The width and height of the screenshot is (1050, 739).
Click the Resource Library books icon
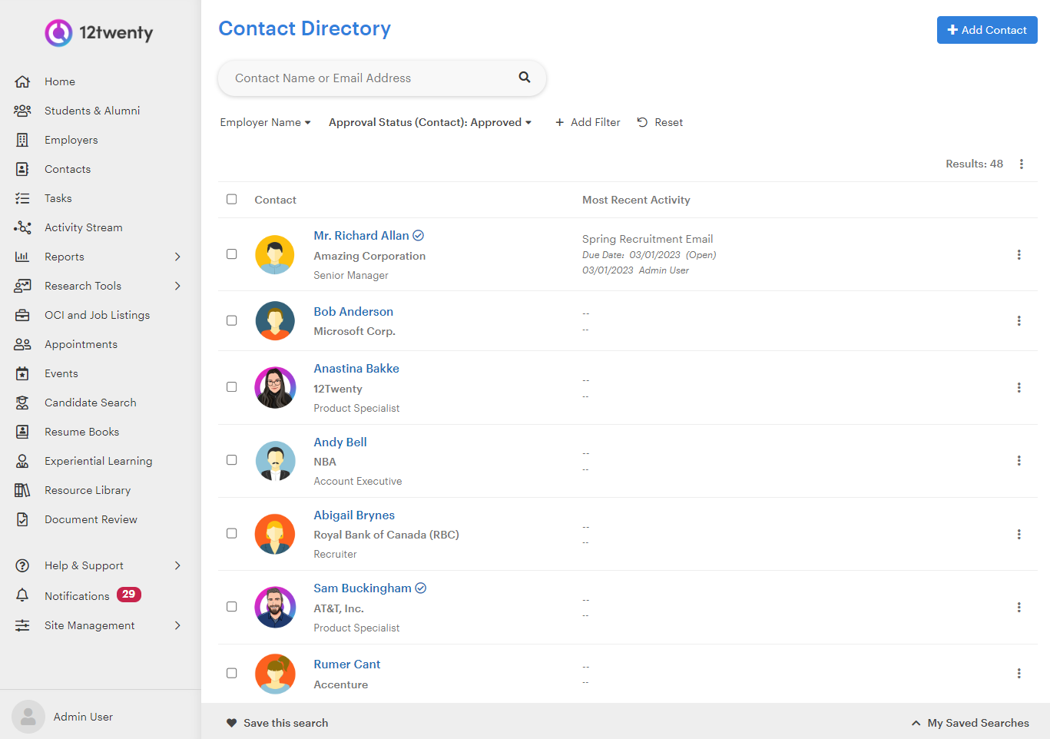pyautogui.click(x=22, y=490)
